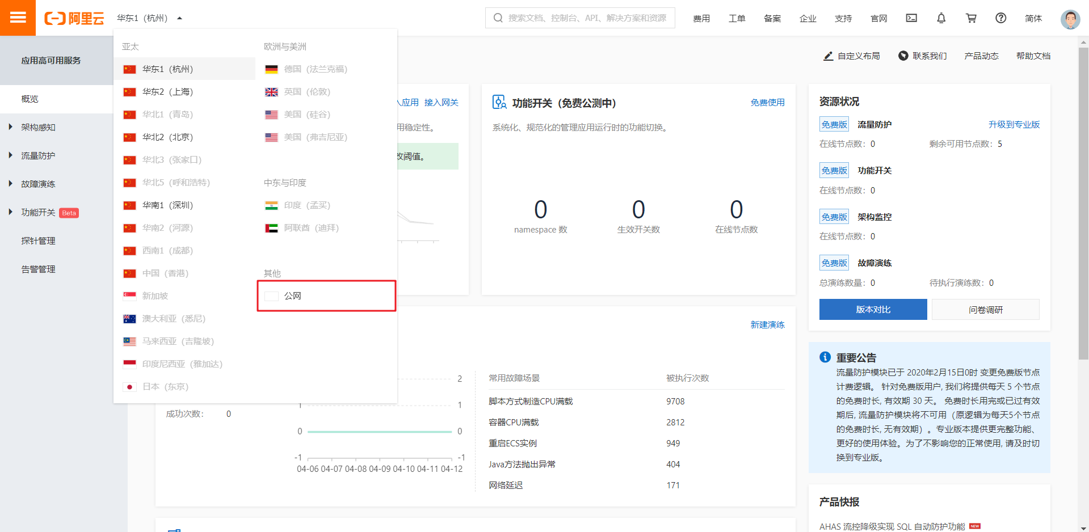Select region 华东1（杭州）
Image resolution: width=1089 pixels, height=532 pixels.
coord(184,69)
